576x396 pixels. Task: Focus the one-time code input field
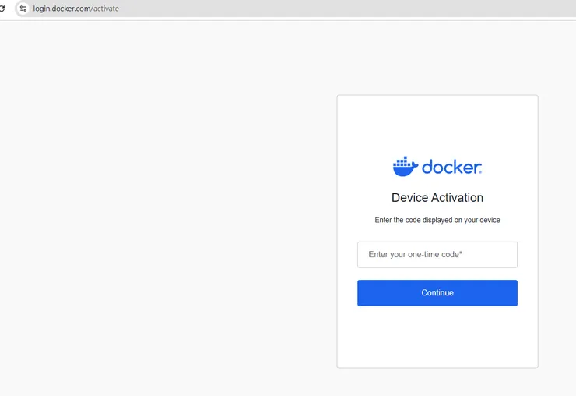437,255
